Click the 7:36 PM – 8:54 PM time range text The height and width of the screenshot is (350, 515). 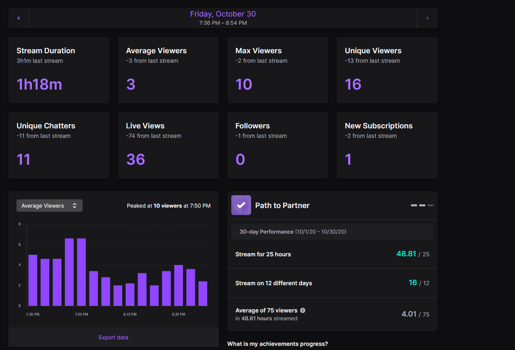223,23
